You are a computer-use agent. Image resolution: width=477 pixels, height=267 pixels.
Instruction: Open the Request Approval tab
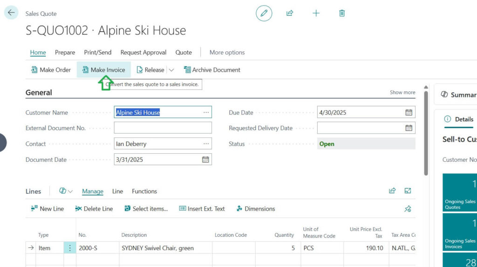coord(143,52)
